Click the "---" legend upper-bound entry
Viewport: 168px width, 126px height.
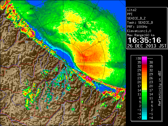click(x=150, y=59)
